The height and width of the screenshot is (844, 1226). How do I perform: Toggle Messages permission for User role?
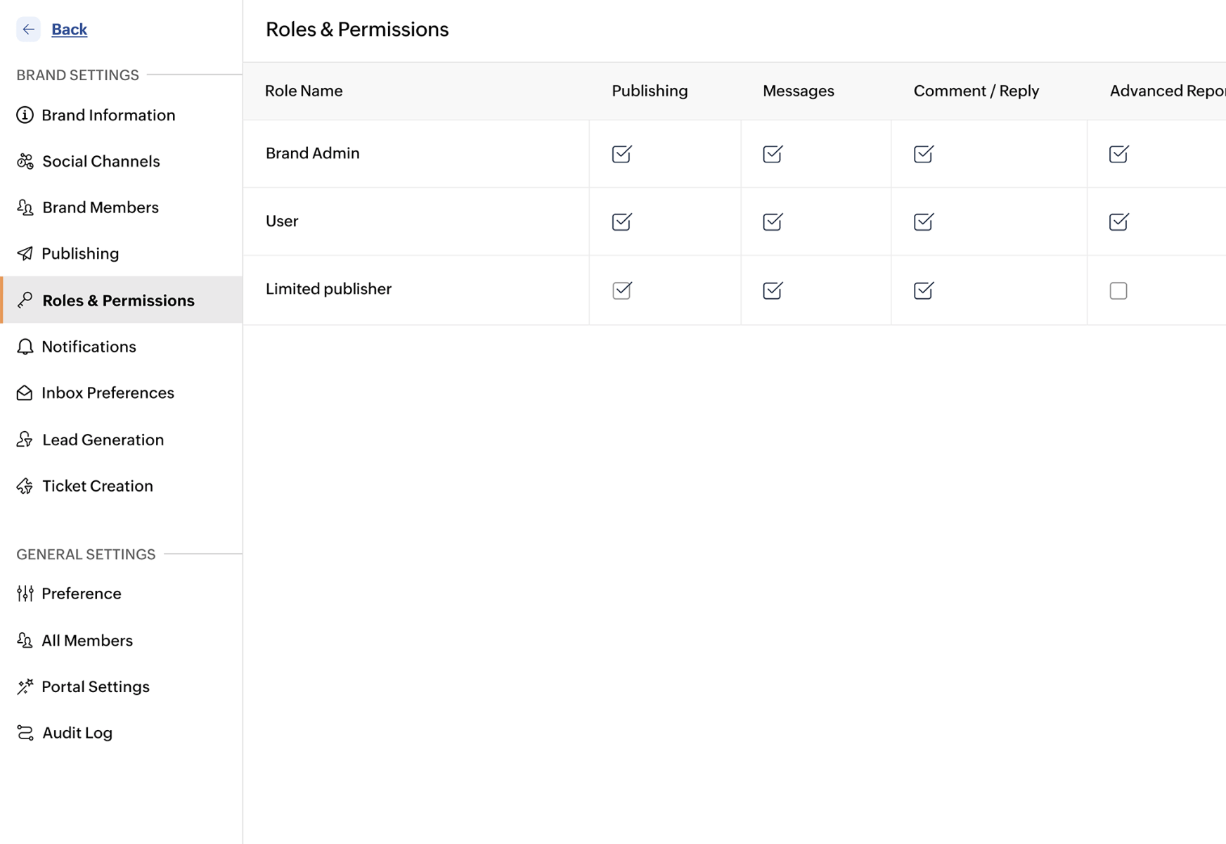(773, 222)
